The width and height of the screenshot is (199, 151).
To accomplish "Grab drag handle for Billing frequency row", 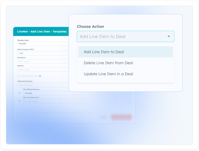I will [19, 93].
